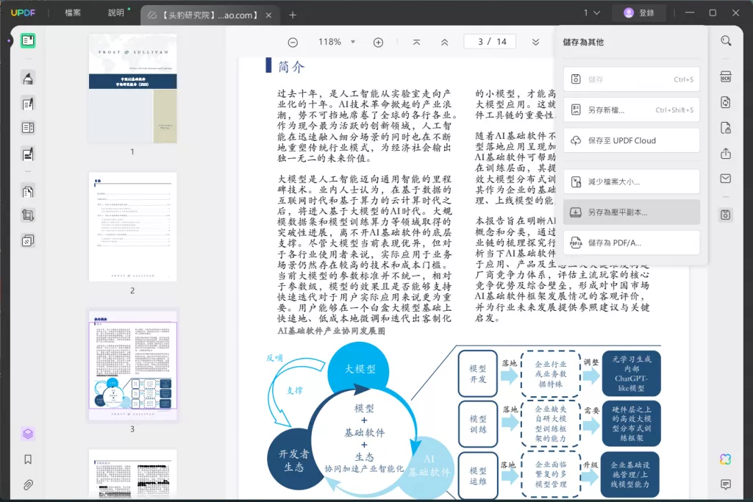
Task: Choose 保存至 UPDF Cloud
Action: tap(631, 140)
